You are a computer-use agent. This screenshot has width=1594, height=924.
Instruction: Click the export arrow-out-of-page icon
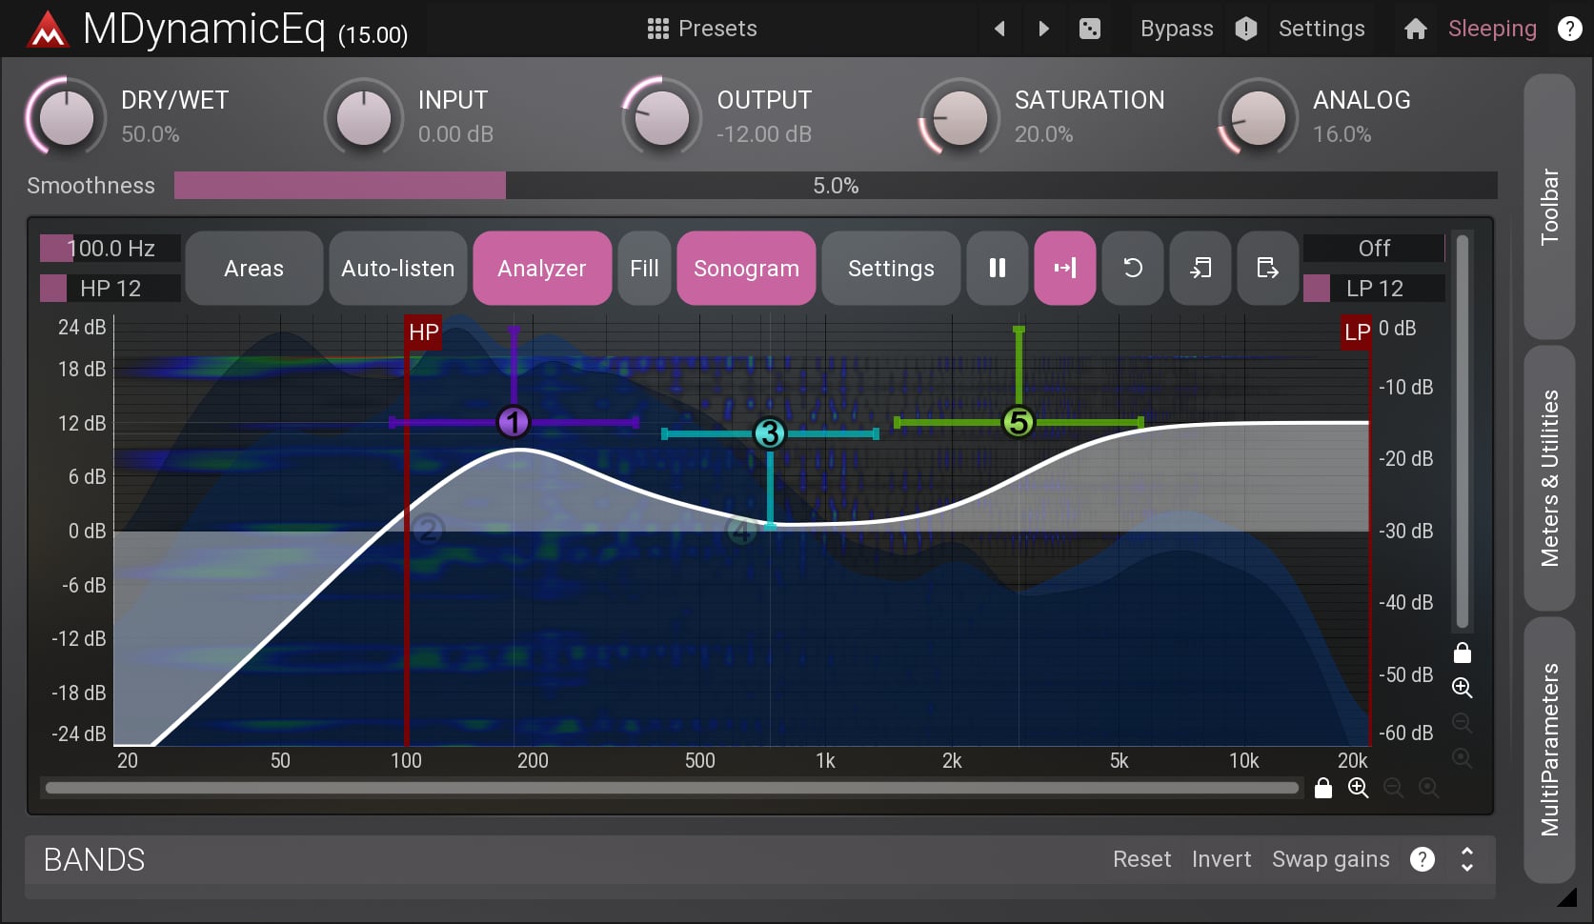tap(1267, 269)
